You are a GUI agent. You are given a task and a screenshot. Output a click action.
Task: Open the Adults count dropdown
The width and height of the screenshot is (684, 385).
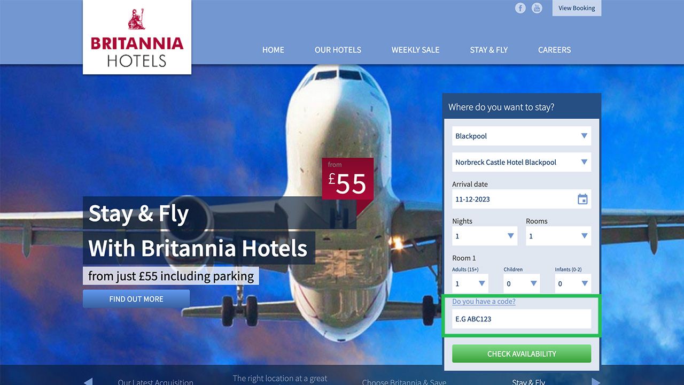point(470,283)
